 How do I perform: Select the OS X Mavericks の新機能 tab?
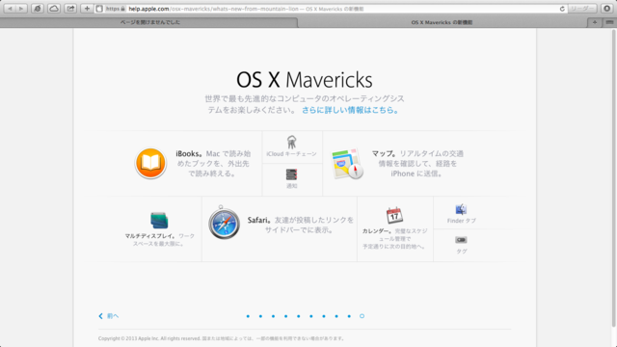(442, 22)
